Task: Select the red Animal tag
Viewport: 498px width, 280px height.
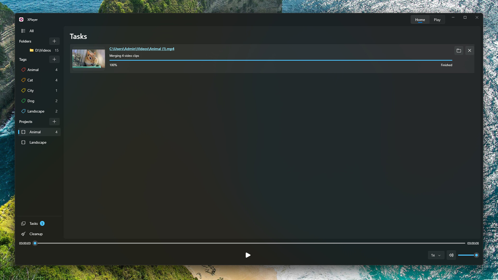Action: coord(33,70)
